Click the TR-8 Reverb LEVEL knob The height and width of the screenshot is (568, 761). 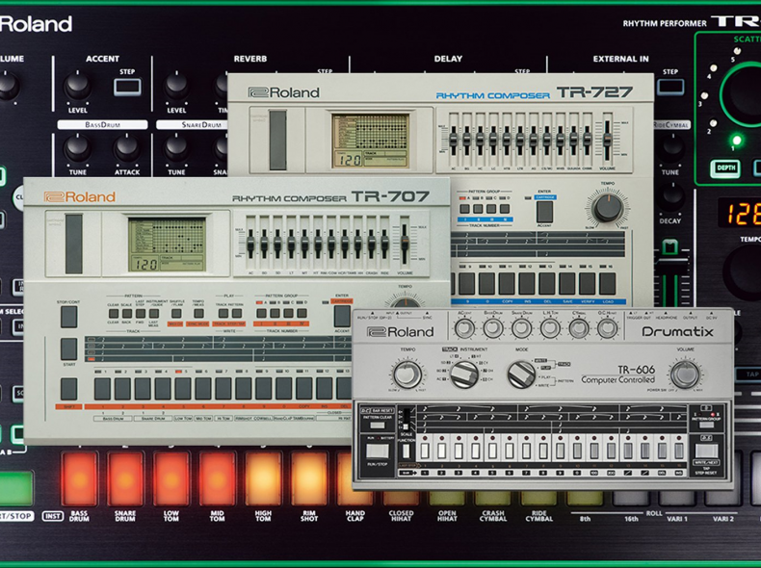pyautogui.click(x=176, y=86)
